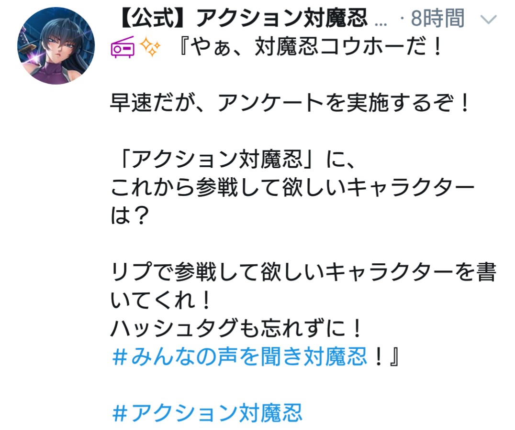
Task: Click the text 早速だが、アンケートを実施するぞ!
Action: point(290,103)
